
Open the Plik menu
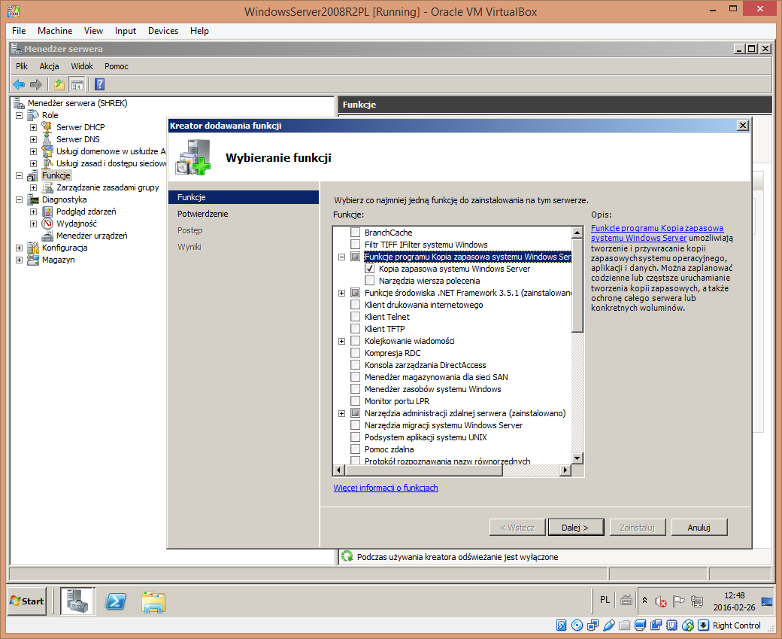pos(22,66)
